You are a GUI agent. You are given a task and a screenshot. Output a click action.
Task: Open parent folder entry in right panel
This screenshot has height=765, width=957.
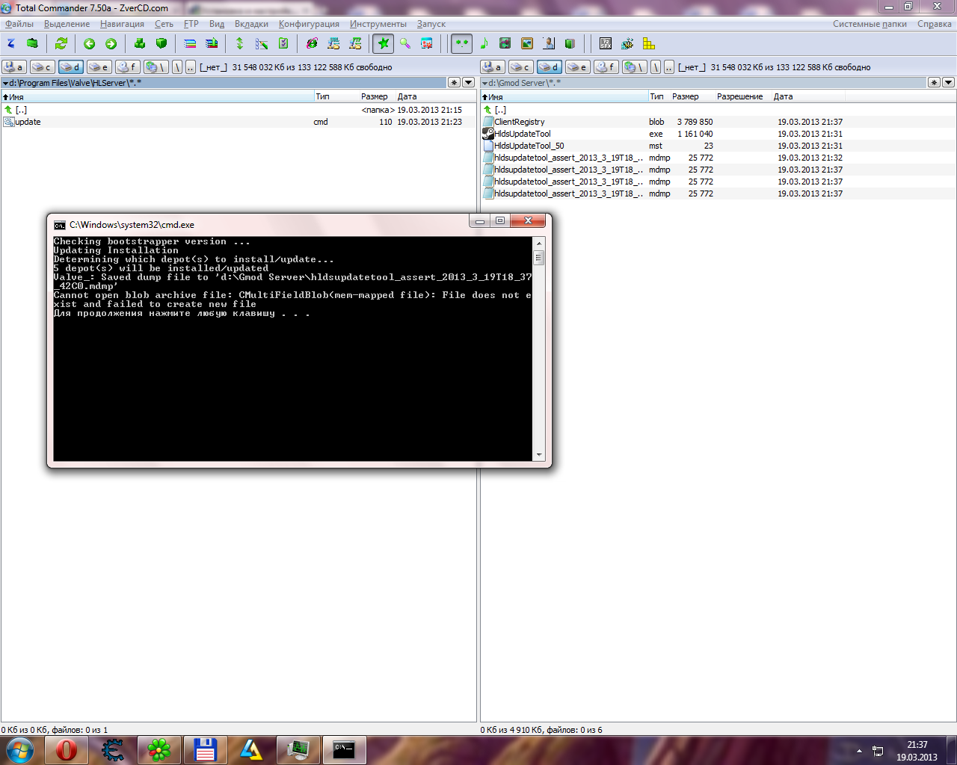tap(718, 110)
